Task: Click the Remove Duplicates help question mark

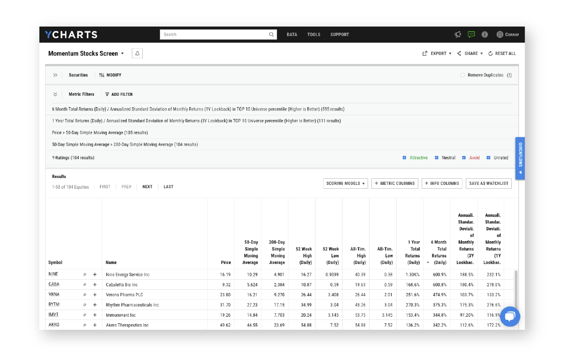Action: (509, 75)
